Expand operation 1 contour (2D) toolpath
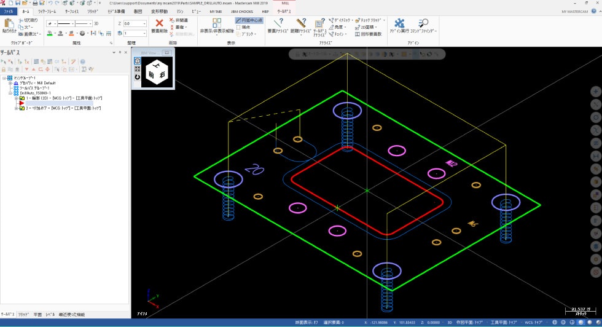Image resolution: width=602 pixels, height=327 pixels. (15, 98)
